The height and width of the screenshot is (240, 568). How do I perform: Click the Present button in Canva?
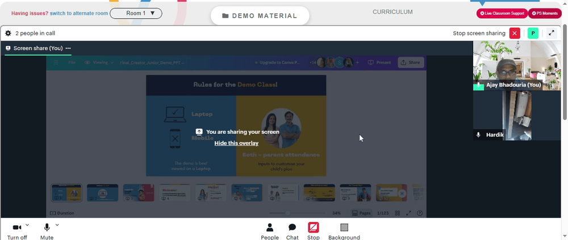379,63
